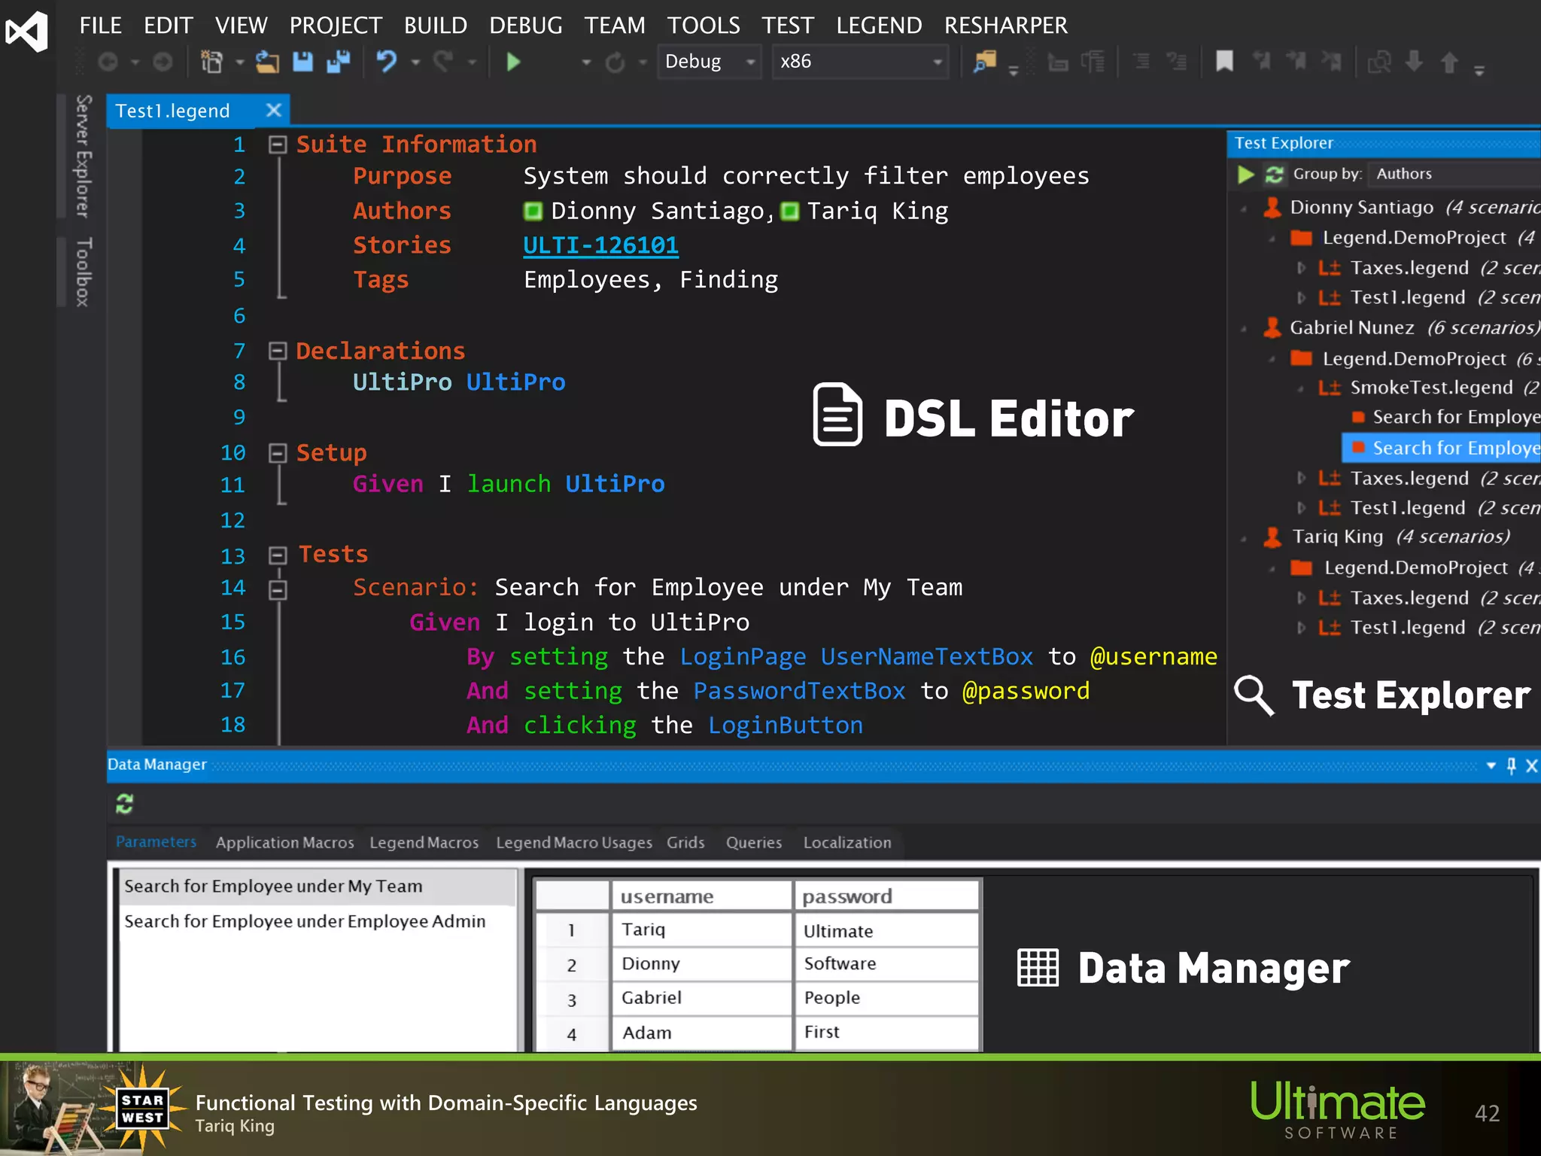Click the Save All toolbar icon

click(x=339, y=62)
